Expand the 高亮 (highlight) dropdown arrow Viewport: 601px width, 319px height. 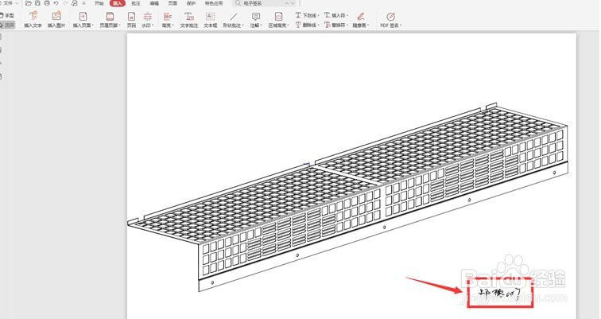[173, 25]
